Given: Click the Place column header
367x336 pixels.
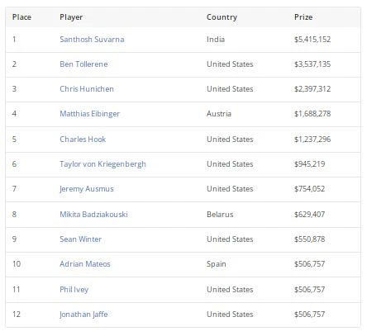Looking at the screenshot, I should point(21,17).
